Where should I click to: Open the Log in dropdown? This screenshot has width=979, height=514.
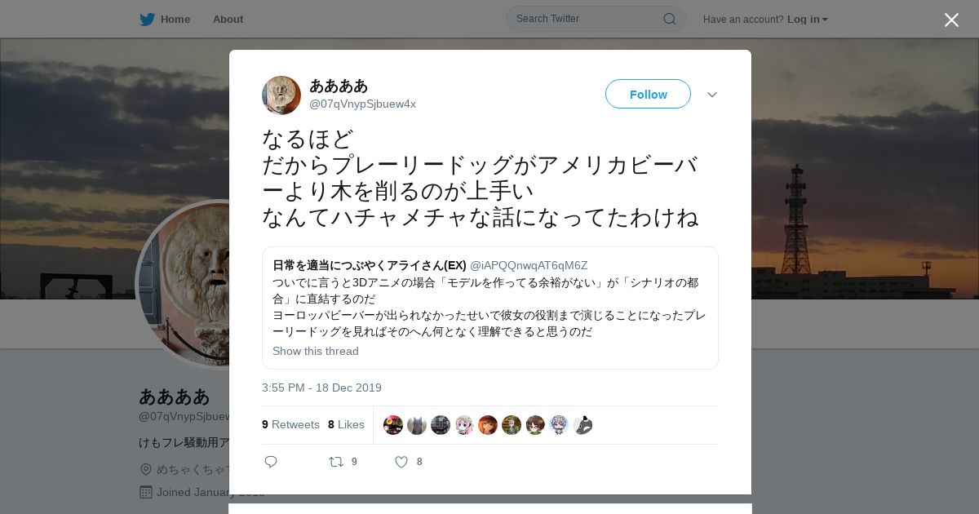click(807, 19)
